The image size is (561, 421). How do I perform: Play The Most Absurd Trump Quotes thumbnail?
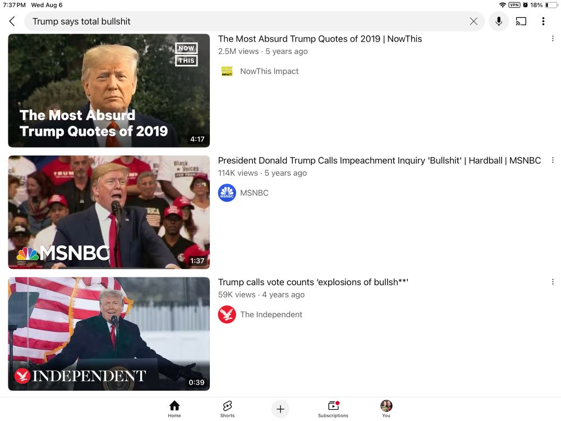pyautogui.click(x=109, y=90)
